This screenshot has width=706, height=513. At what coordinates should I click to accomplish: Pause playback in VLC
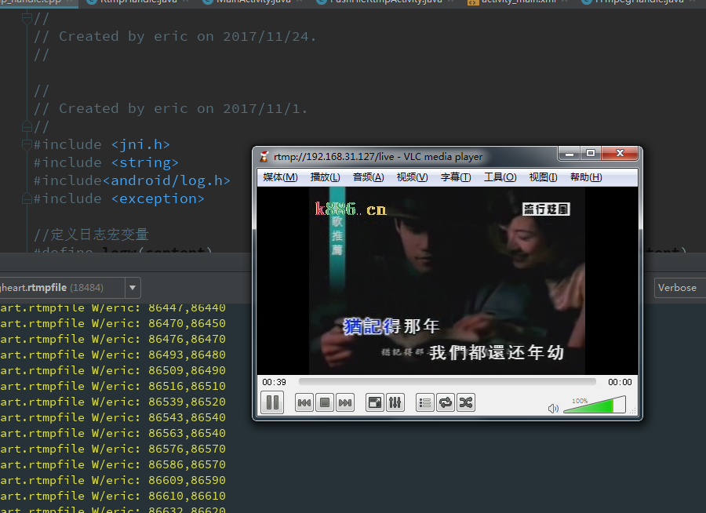click(x=272, y=402)
